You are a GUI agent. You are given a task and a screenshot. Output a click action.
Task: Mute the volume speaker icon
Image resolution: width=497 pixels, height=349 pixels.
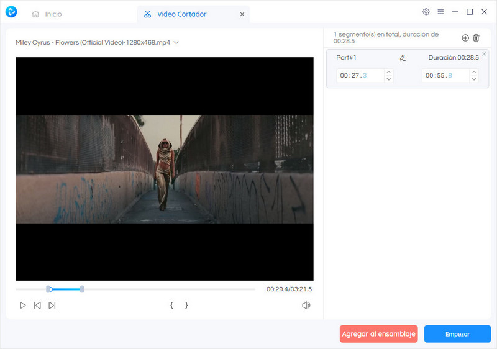(x=306, y=306)
